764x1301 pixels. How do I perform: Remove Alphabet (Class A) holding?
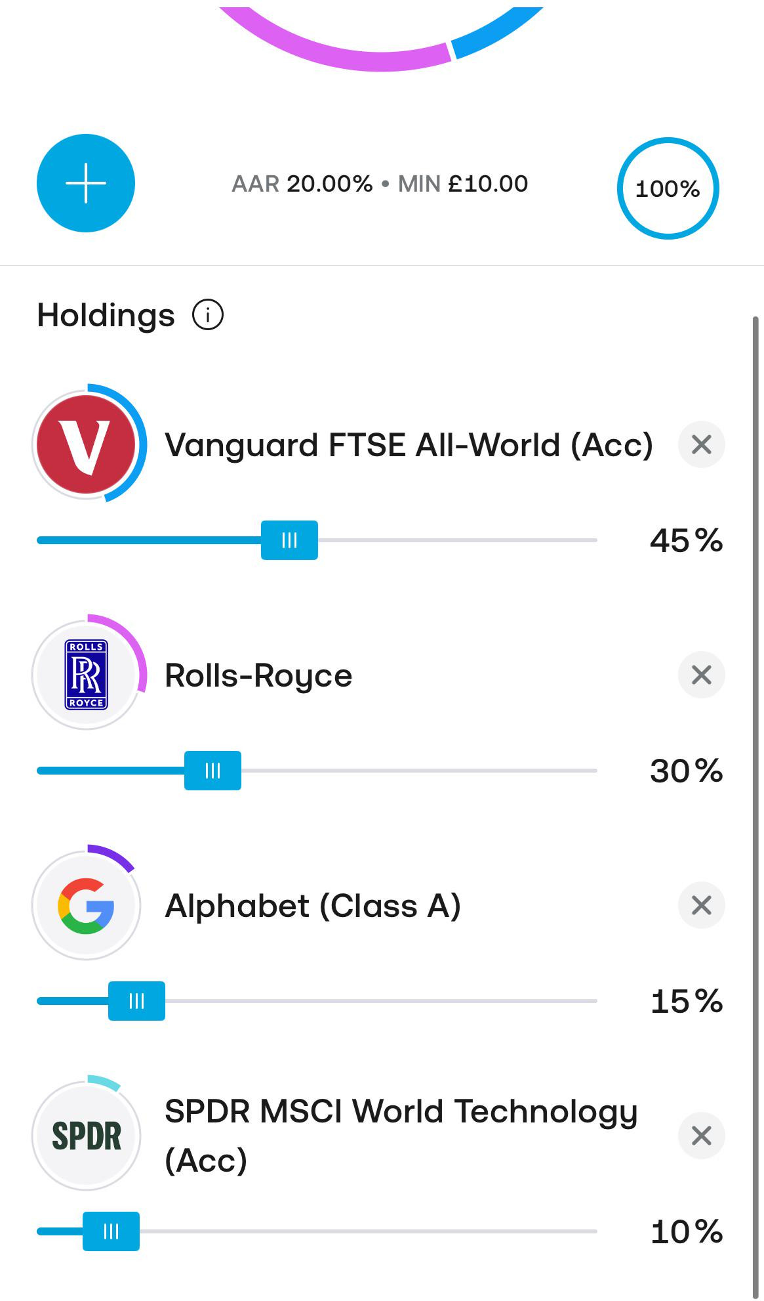click(701, 905)
